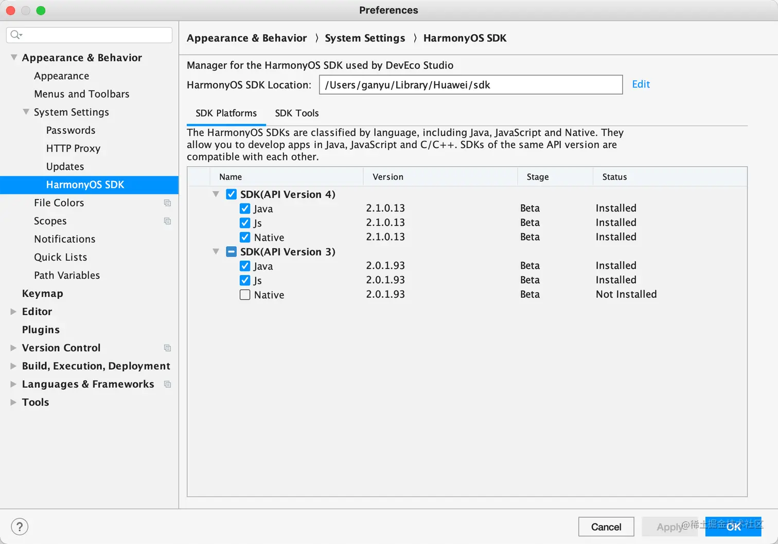778x544 pixels.
Task: Click project-level icon beside Version Control
Action: click(x=167, y=348)
